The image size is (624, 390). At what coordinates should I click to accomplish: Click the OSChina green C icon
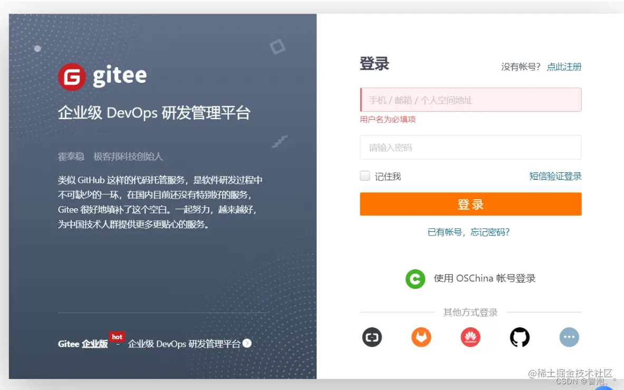click(x=415, y=279)
